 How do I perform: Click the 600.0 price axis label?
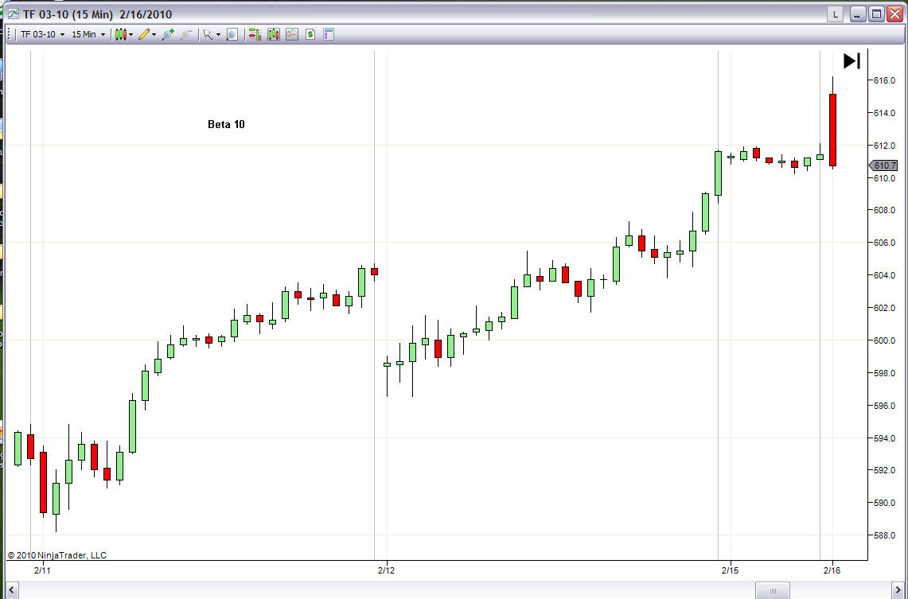884,341
